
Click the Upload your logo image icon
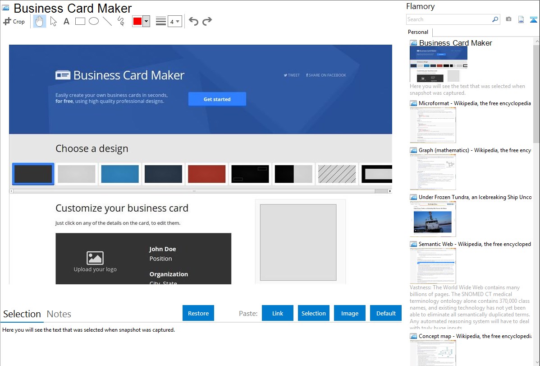95,258
